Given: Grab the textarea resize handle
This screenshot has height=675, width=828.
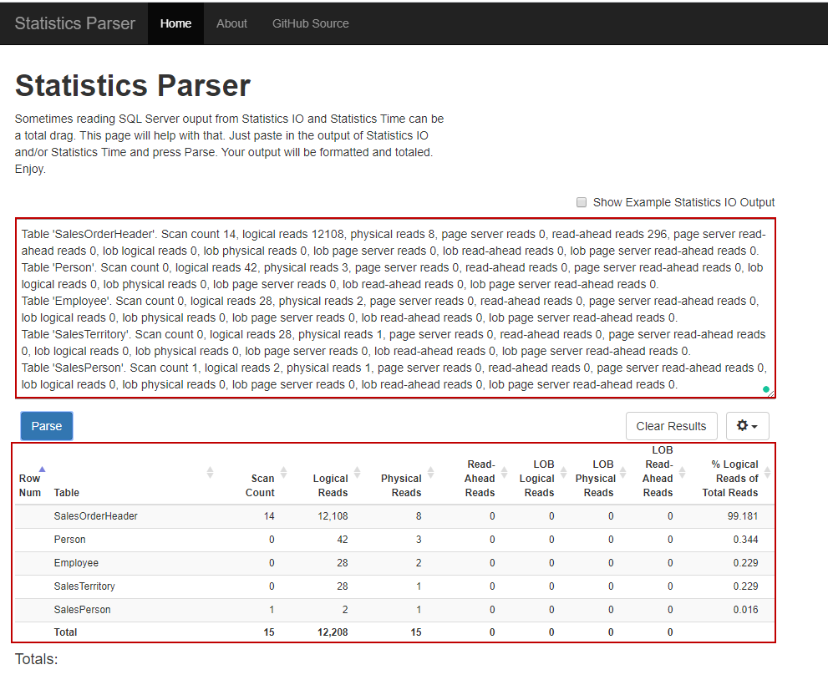Looking at the screenshot, I should pyautogui.click(x=770, y=393).
